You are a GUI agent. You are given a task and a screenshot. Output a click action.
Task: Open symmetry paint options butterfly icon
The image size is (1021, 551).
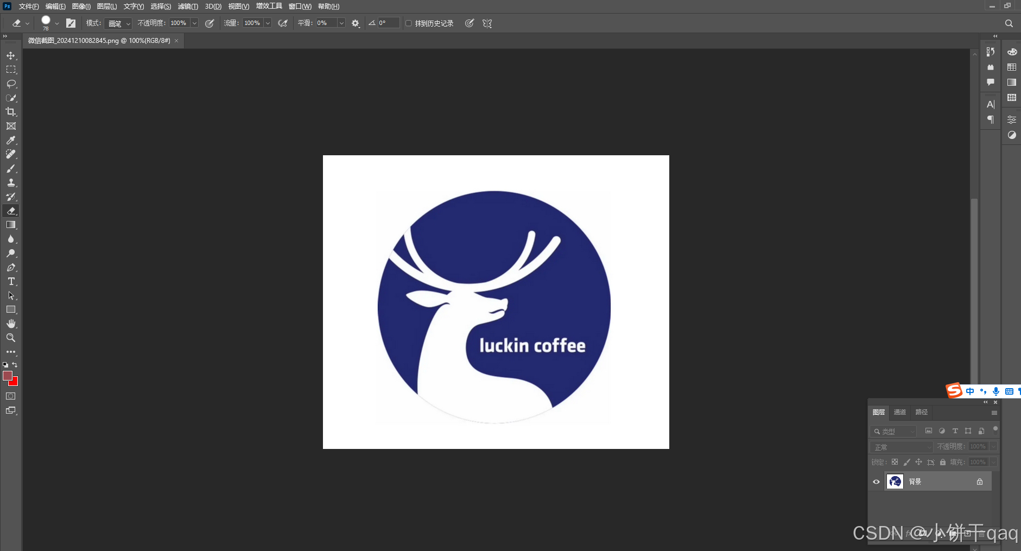[x=487, y=23]
